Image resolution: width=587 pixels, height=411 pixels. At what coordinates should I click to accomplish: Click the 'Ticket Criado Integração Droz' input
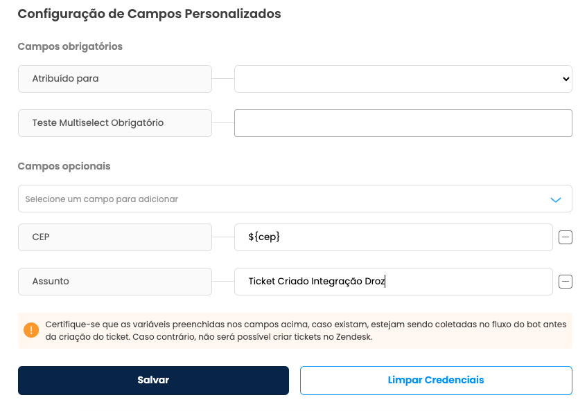pyautogui.click(x=394, y=282)
